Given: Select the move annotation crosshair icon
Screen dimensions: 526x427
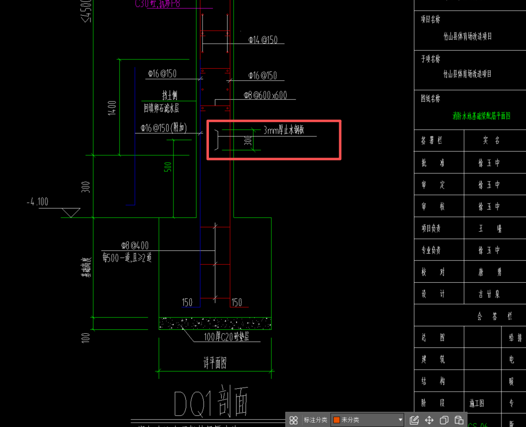Looking at the screenshot, I should [x=429, y=420].
